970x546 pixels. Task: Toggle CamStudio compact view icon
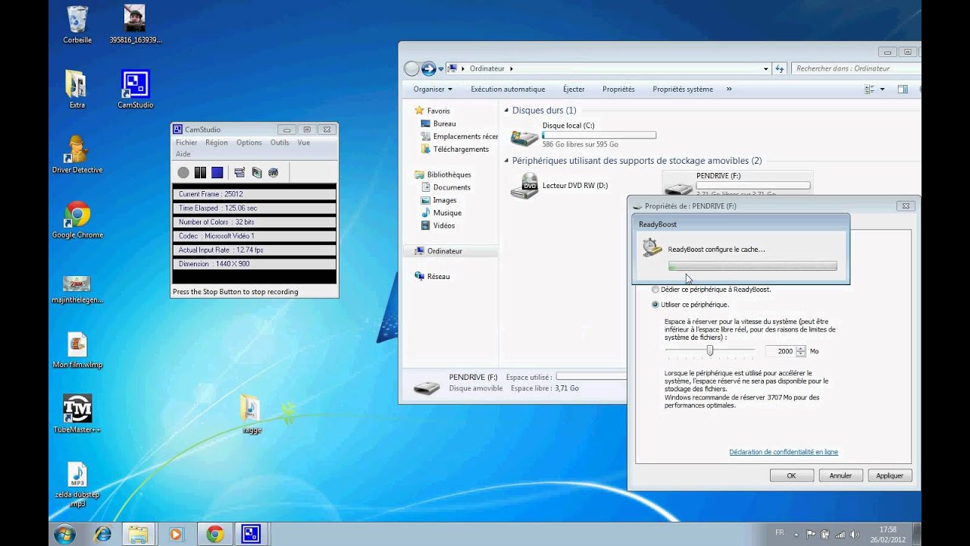point(239,173)
